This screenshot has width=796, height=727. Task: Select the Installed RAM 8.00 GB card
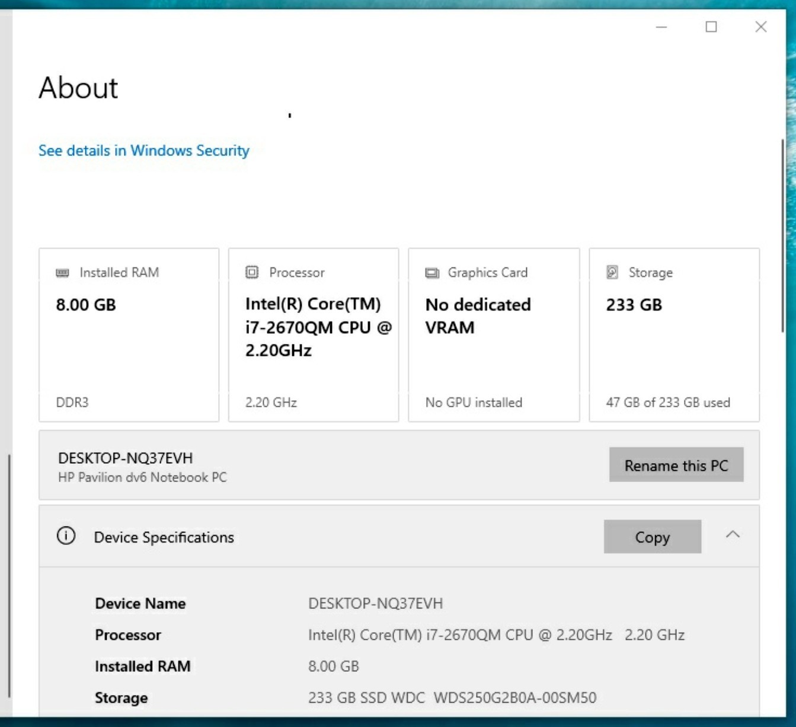point(129,335)
